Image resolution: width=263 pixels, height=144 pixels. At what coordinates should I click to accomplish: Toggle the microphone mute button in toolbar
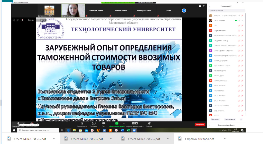(x=18, y=123)
